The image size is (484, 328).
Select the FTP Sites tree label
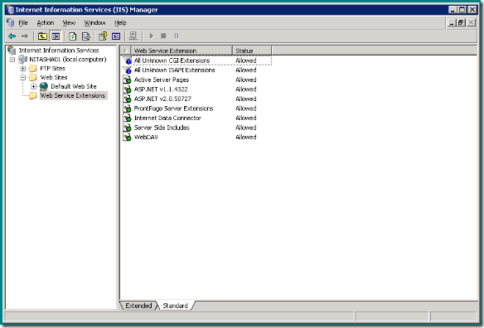tap(52, 69)
